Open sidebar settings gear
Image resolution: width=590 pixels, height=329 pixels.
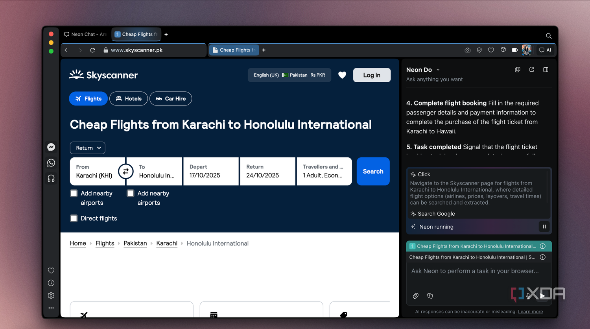[51, 296]
